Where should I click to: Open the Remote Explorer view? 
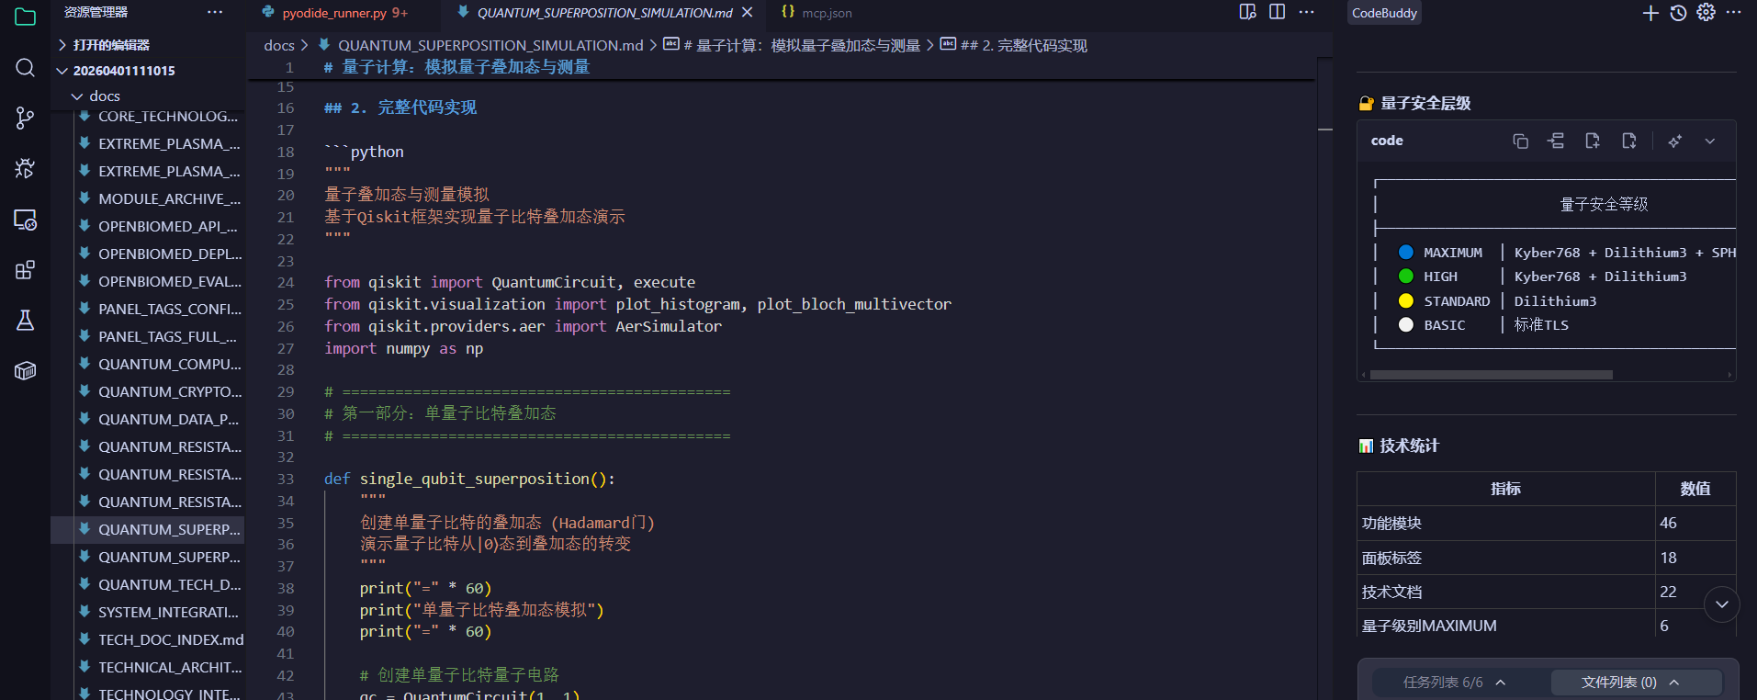pos(25,220)
